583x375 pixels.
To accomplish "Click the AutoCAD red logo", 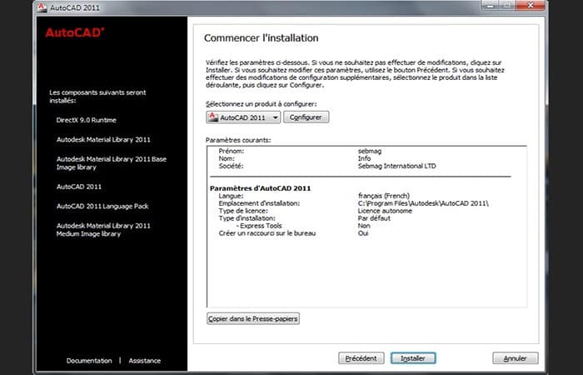I will 75,32.
